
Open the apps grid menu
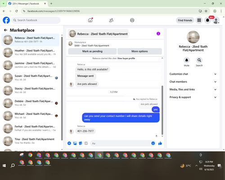coord(199,20)
